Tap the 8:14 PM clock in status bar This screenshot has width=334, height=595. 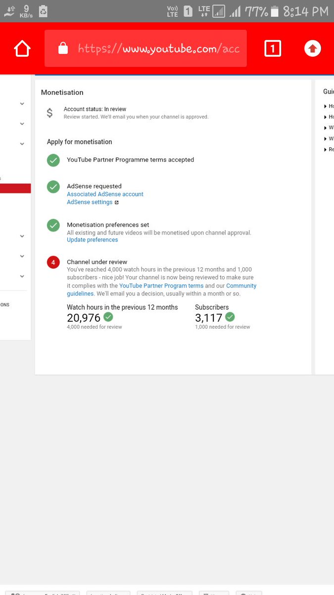click(305, 11)
